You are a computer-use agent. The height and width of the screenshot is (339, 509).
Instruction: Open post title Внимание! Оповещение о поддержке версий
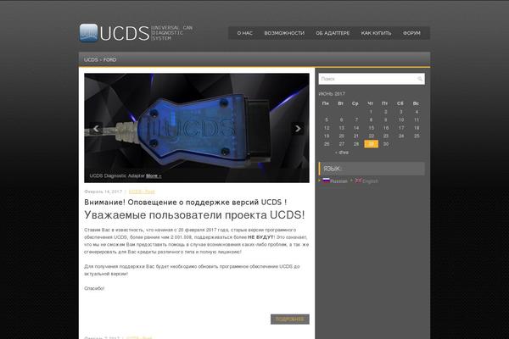point(185,202)
